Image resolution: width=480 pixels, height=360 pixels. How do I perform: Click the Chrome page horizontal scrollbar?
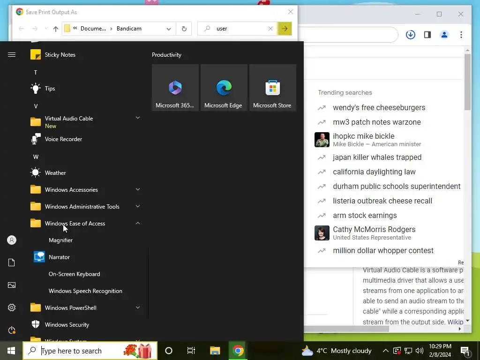coord(346,329)
